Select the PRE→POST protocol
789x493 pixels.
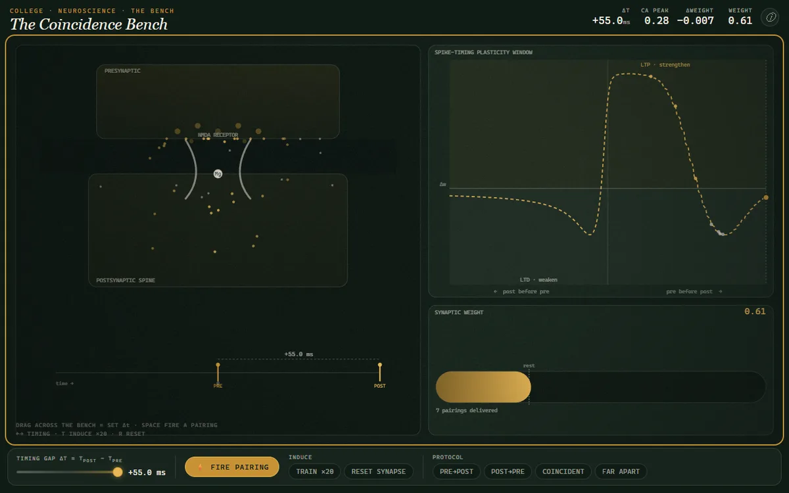point(457,471)
